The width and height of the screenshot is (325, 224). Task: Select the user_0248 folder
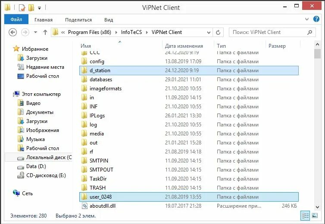point(189,196)
